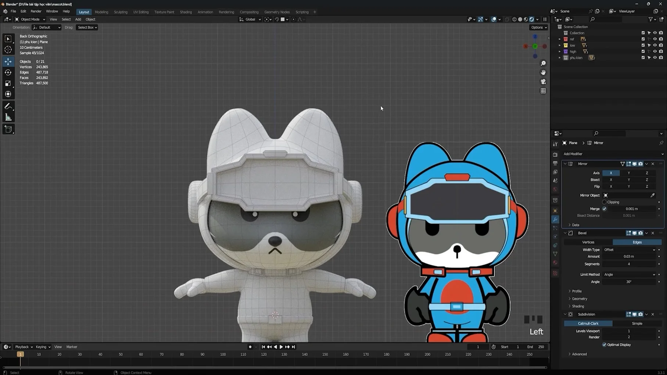Remove the Subdivision modifier
The width and height of the screenshot is (667, 375).
point(653,314)
